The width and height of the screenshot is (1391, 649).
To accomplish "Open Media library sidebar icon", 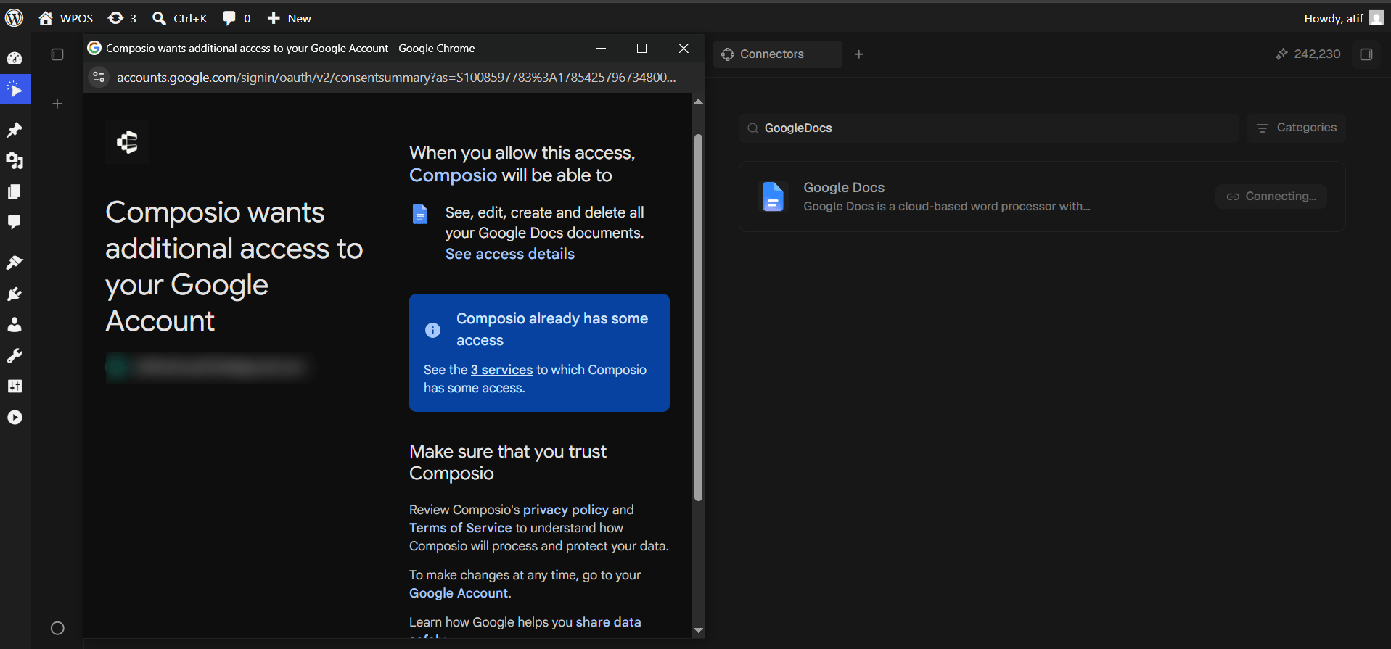I will (15, 160).
